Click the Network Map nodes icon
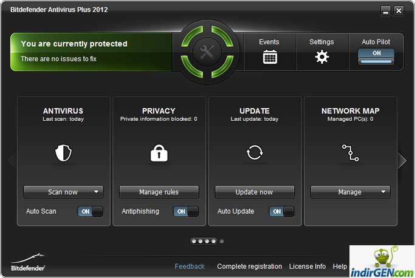 tap(350, 152)
